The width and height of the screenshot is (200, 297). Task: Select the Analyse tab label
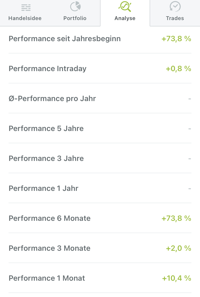pyautogui.click(x=125, y=18)
